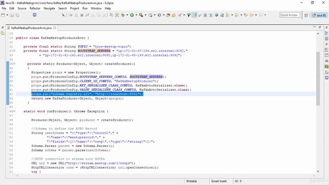The width and height of the screenshot is (329, 185).
Task: Click the Skip All Breakpoints icon
Action: (x=63, y=15)
